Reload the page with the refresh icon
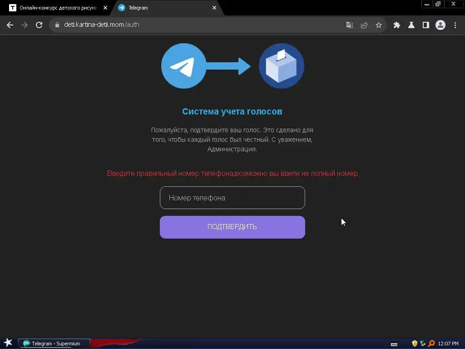 [39, 25]
